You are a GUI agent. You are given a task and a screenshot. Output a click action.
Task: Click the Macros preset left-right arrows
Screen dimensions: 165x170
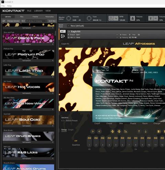click(x=63, y=121)
